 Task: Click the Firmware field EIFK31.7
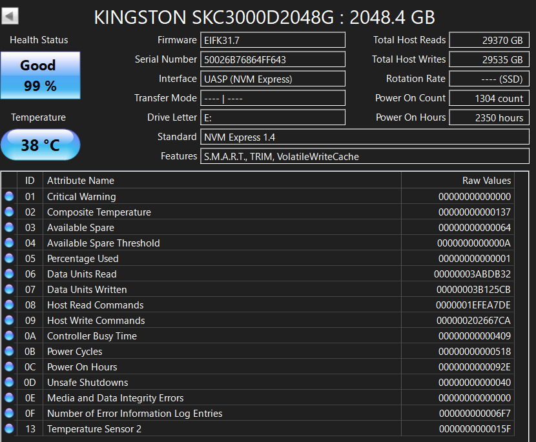(x=273, y=40)
